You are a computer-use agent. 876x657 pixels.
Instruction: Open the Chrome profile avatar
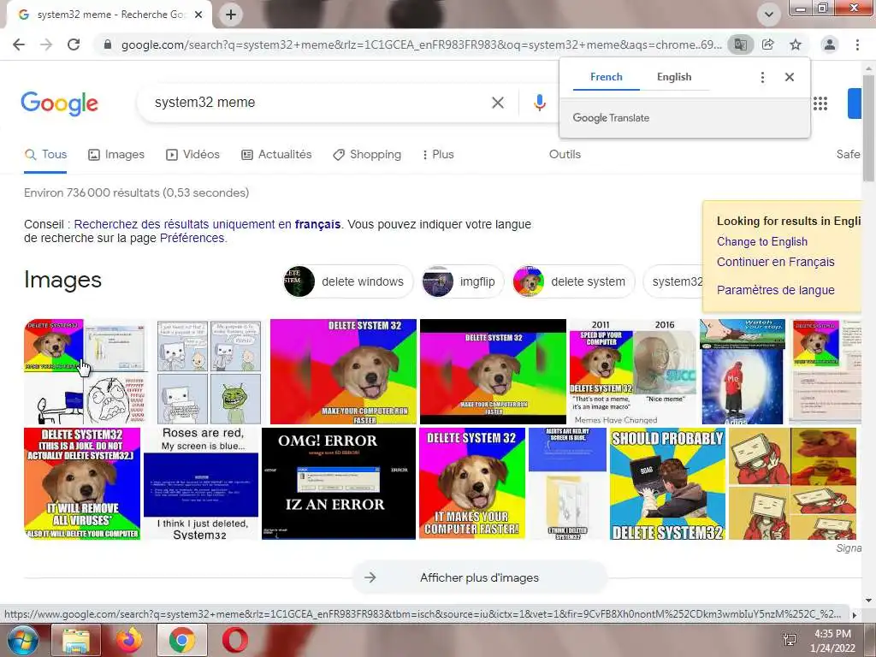pos(830,44)
